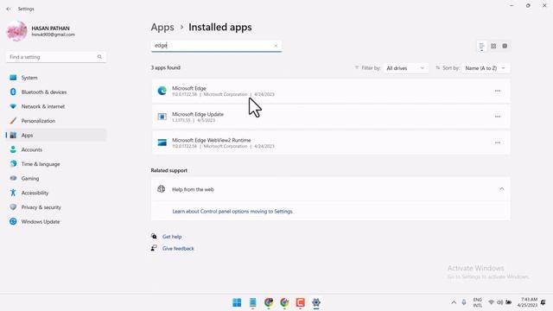This screenshot has height=311, width=553.
Task: Click the Give feedback link
Action: click(178, 249)
